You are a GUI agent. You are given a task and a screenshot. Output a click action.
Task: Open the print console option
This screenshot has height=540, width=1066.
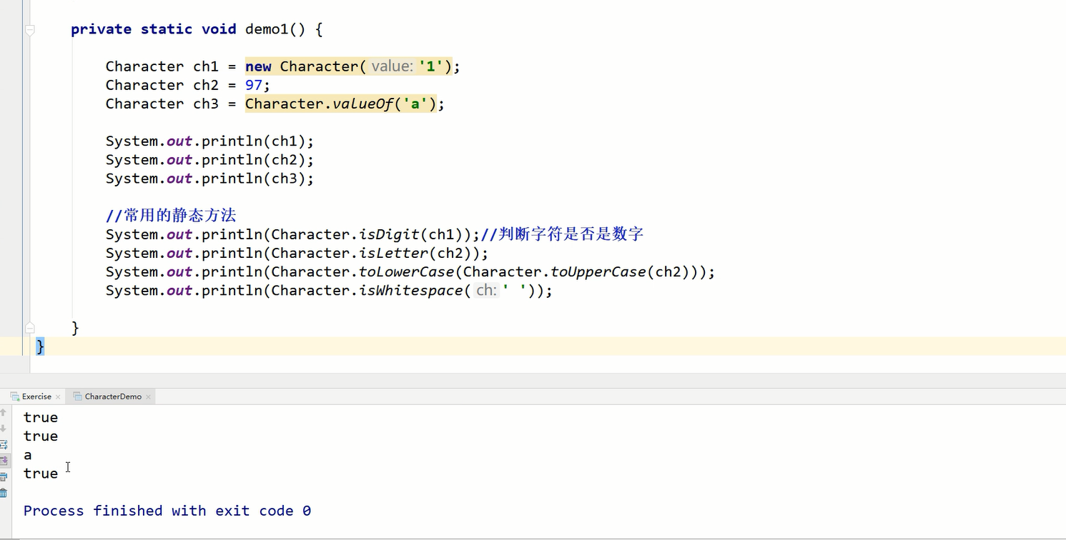point(4,476)
